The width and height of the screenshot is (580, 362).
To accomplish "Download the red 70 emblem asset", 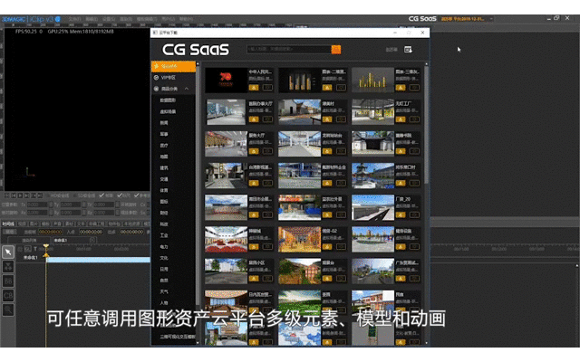I will [254, 88].
